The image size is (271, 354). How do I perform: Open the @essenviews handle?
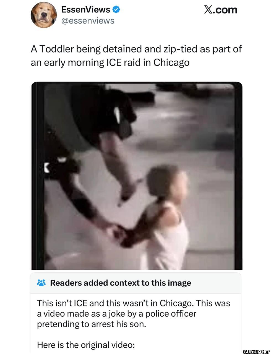coord(88,21)
